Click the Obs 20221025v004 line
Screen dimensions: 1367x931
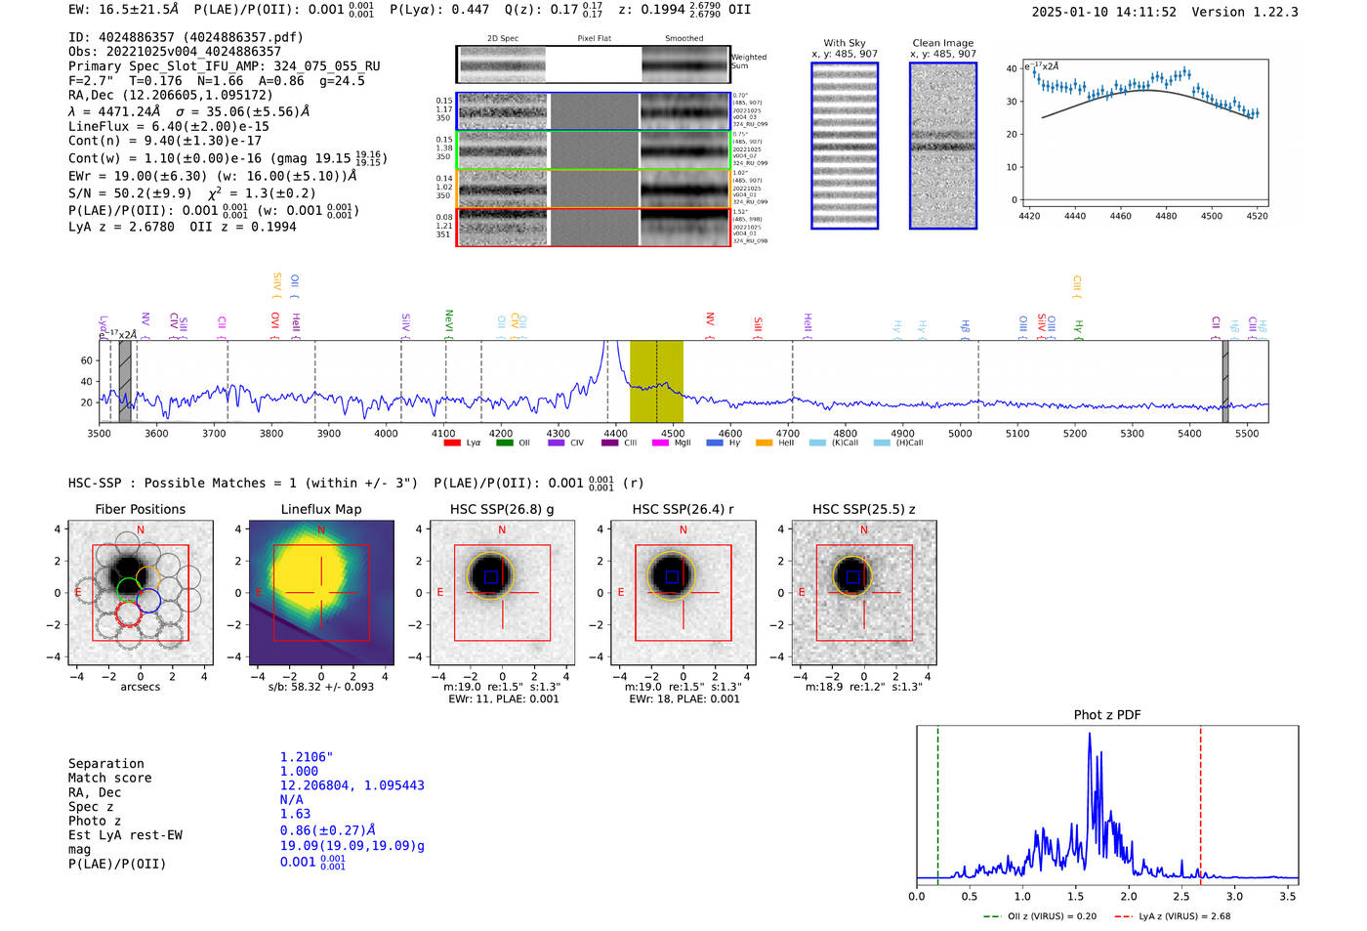[x=175, y=52]
